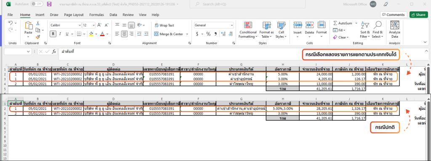The image size is (431, 161).
Task: Apply the Borders icon
Action: [79, 34]
